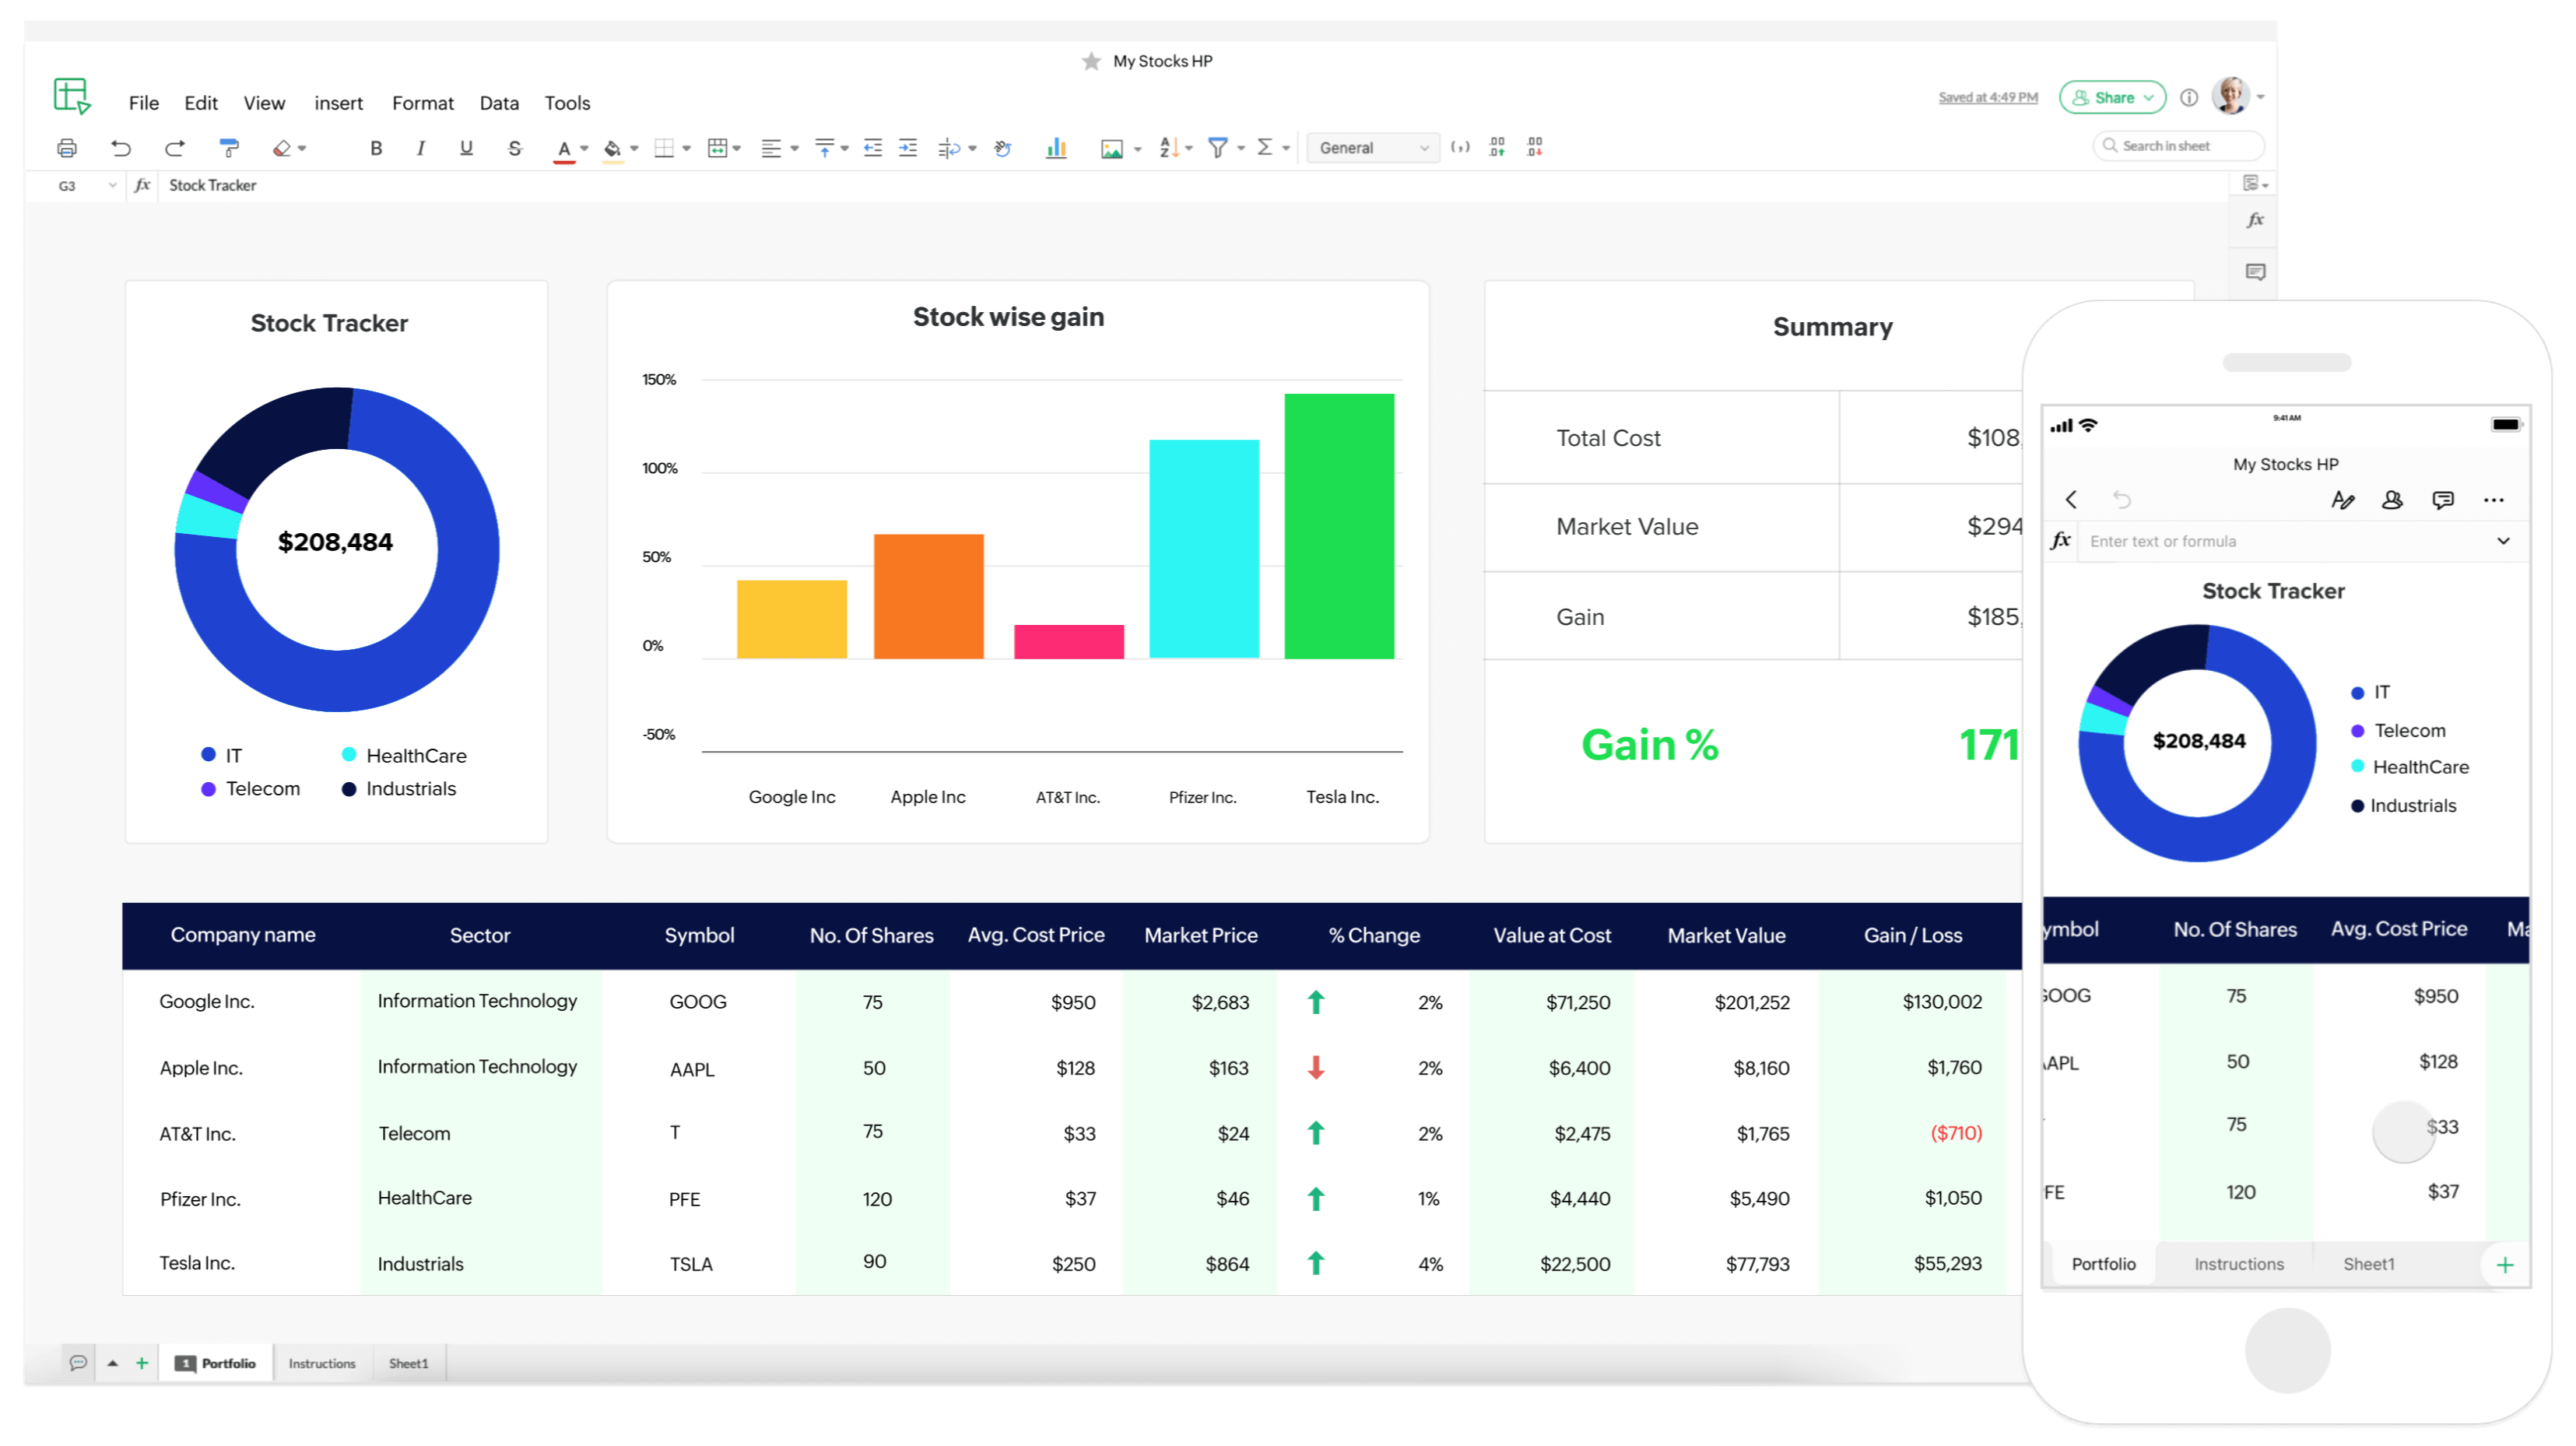Click the Data menu item
The height and width of the screenshot is (1446, 2576).
pyautogui.click(x=499, y=101)
